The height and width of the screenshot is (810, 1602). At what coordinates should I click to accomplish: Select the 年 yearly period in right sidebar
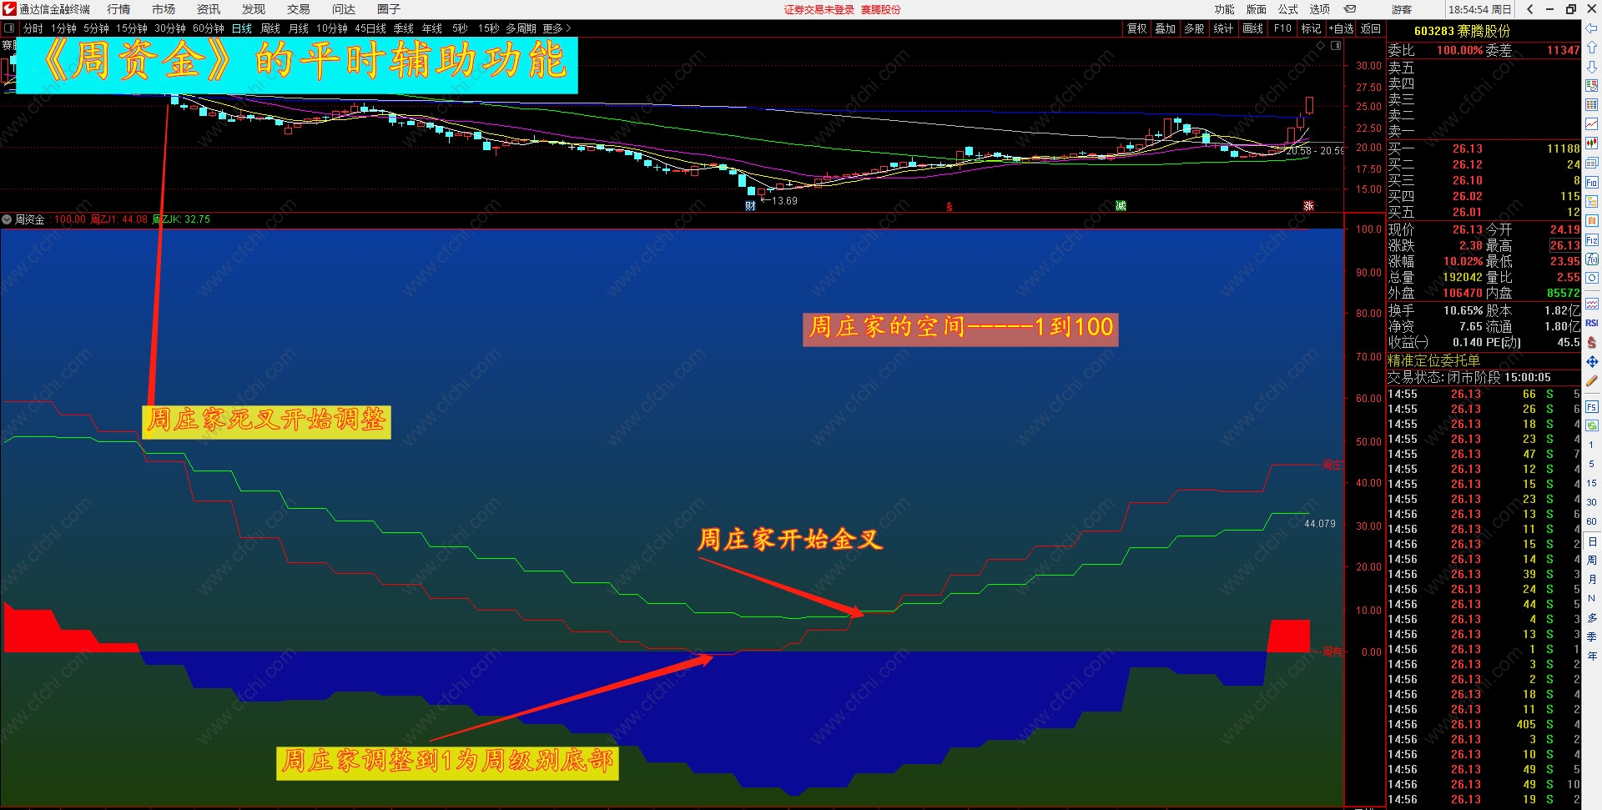(1591, 656)
